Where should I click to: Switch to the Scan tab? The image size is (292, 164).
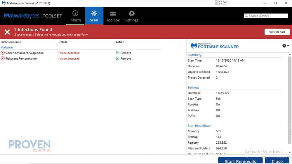(x=94, y=16)
